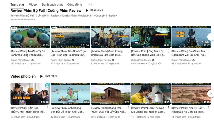Open Trò Chơi Tỷ Đô video title

click(x=28, y=53)
